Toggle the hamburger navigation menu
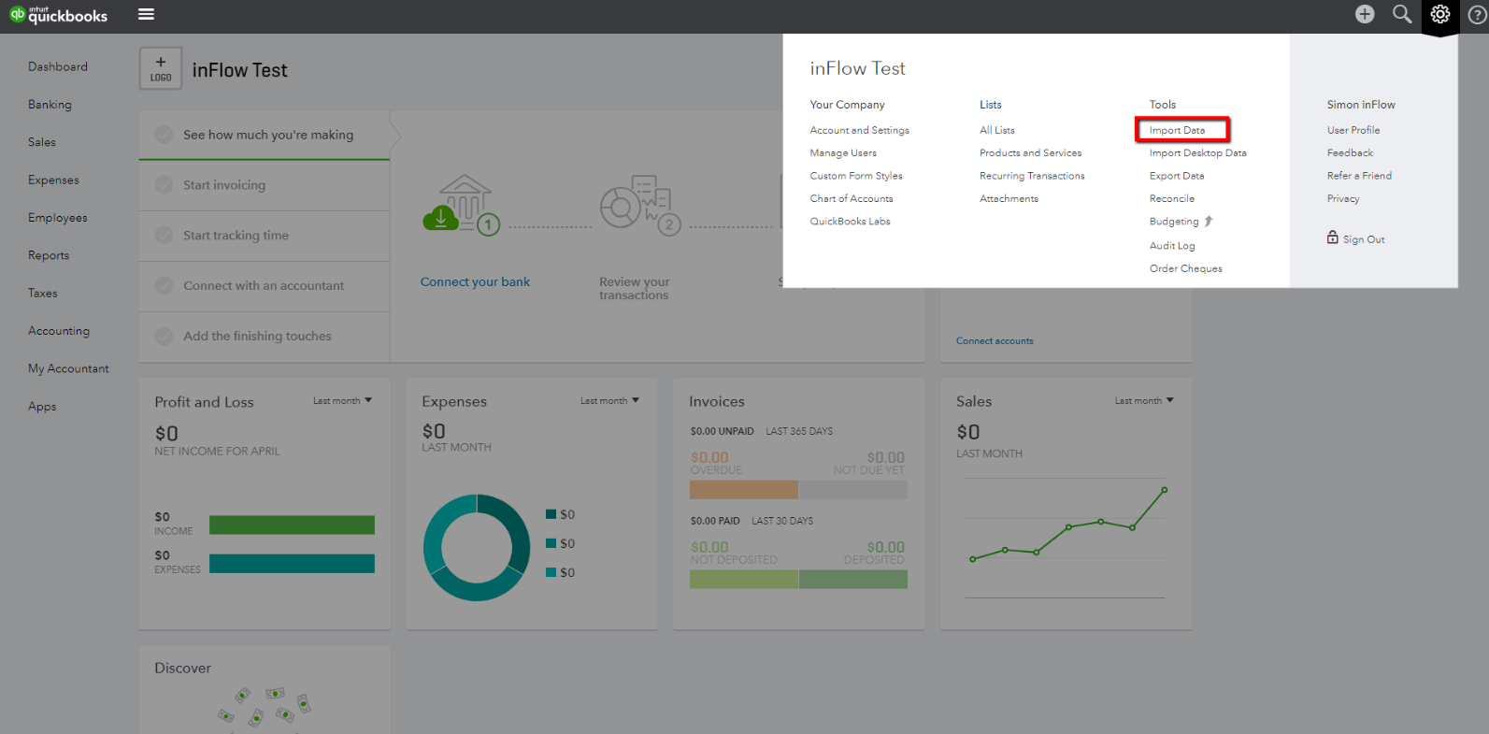This screenshot has height=734, width=1489. point(146,14)
